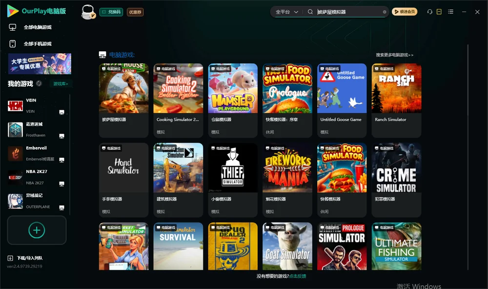Click the version text ver:2.4.9739.29219
This screenshot has height=289, width=488.
tap(24, 266)
